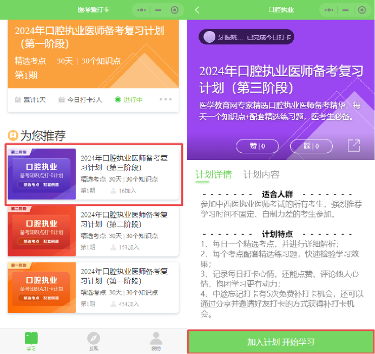Viewport: 375px width, 354px height.
Task: Open the 学习 tab in bottom navigation
Action: pos(31,341)
